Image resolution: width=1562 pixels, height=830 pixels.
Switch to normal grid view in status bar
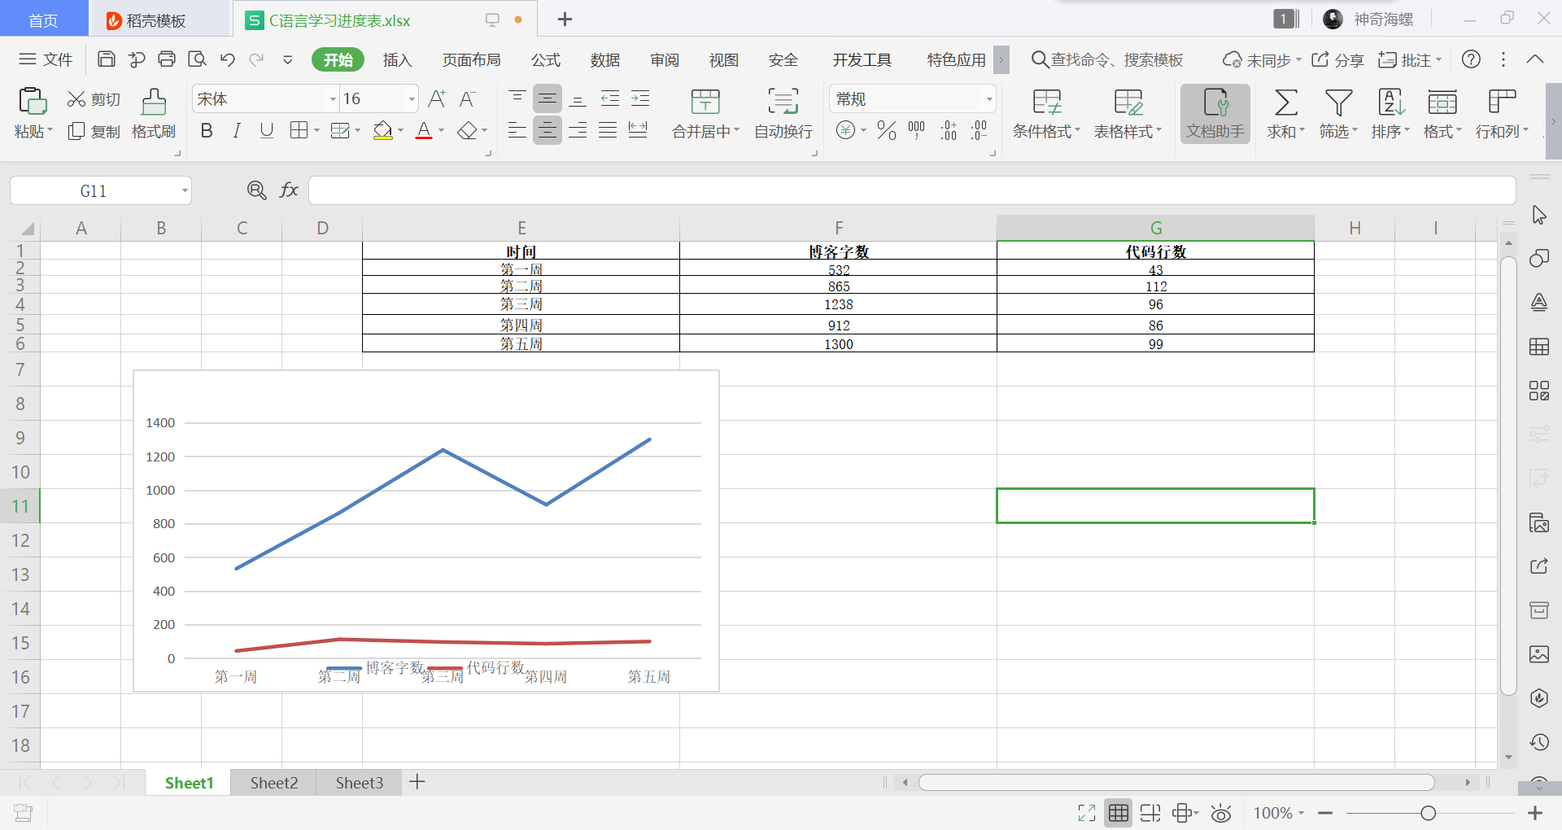(1119, 813)
